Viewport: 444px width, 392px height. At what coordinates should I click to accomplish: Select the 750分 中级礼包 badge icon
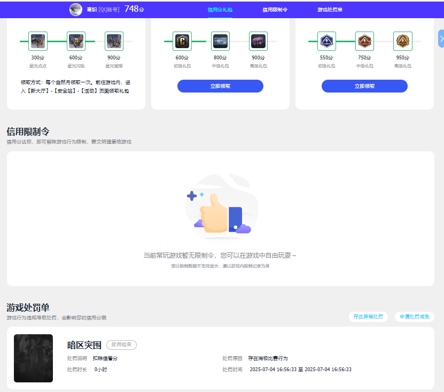[x=364, y=41]
